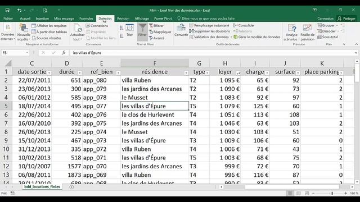Switch to Page Layout view
The height and width of the screenshot is (202, 360).
point(299,193)
